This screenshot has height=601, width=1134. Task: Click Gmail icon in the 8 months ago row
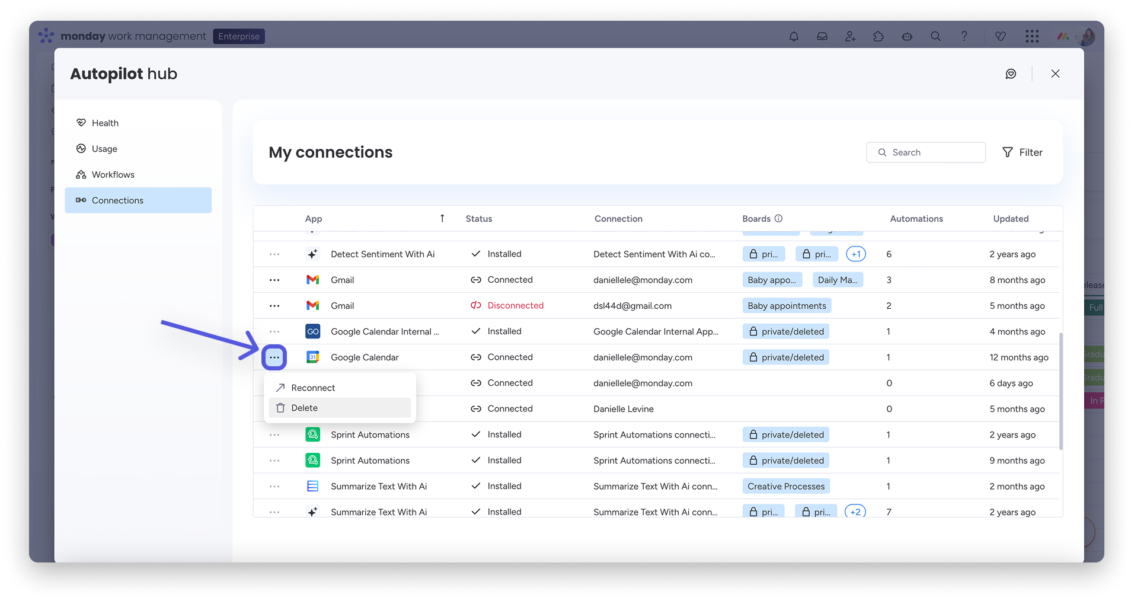[x=312, y=280]
